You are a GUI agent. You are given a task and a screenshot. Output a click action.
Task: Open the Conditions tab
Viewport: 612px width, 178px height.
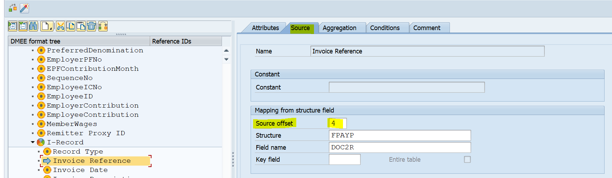click(x=384, y=28)
